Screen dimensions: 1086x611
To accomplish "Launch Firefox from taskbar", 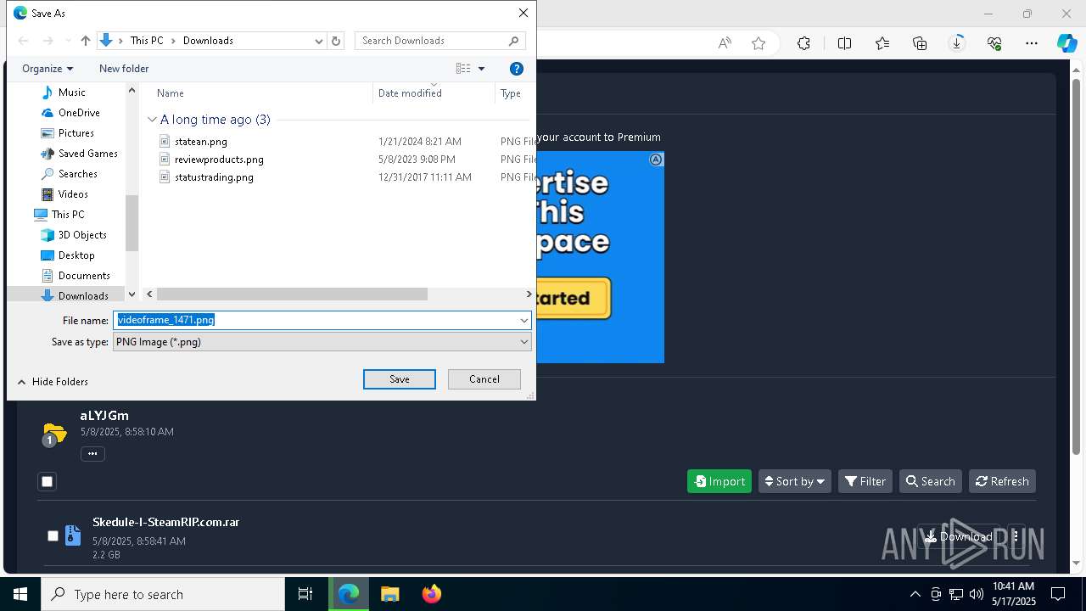I will point(431,594).
